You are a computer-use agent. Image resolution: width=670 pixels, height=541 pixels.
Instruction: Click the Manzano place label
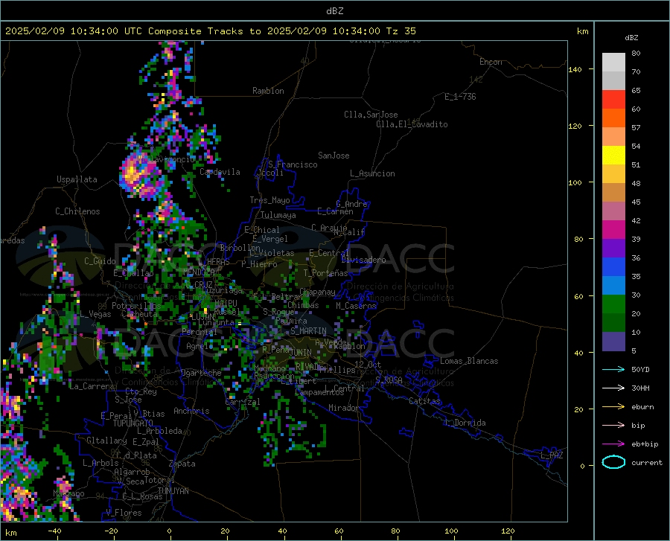68,493
